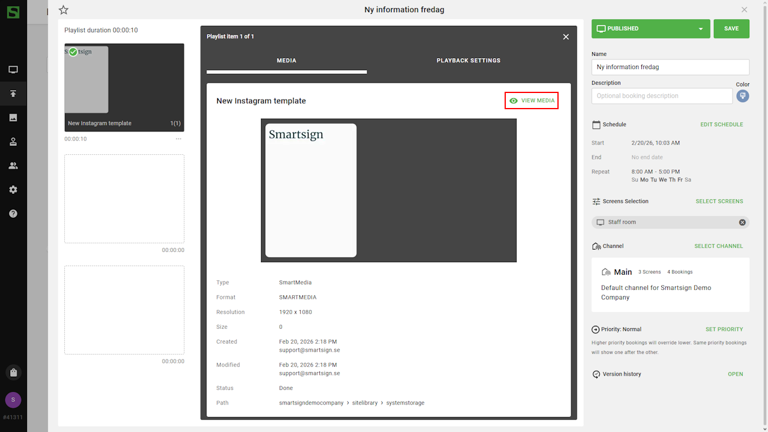Switch to Playback Settings tab
The width and height of the screenshot is (768, 432).
(x=468, y=61)
